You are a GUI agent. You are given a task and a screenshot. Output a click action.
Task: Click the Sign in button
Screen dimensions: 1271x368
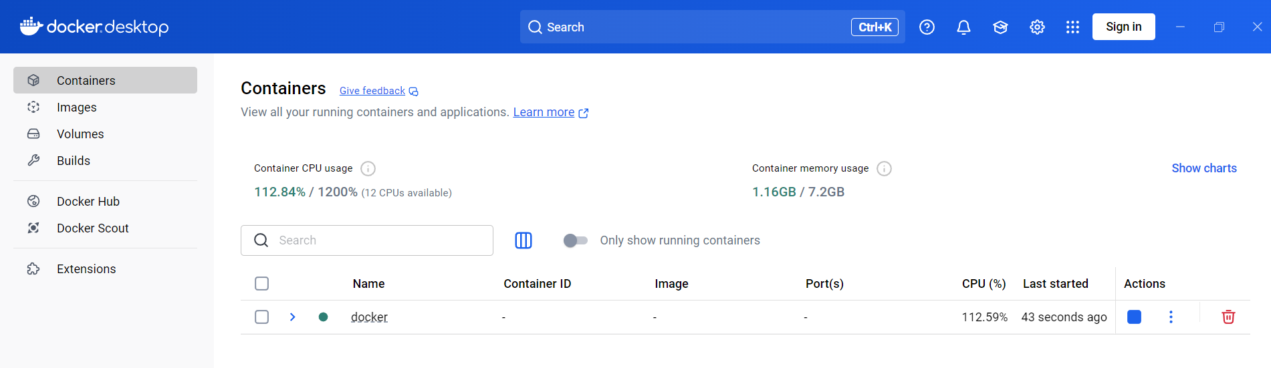tap(1123, 27)
